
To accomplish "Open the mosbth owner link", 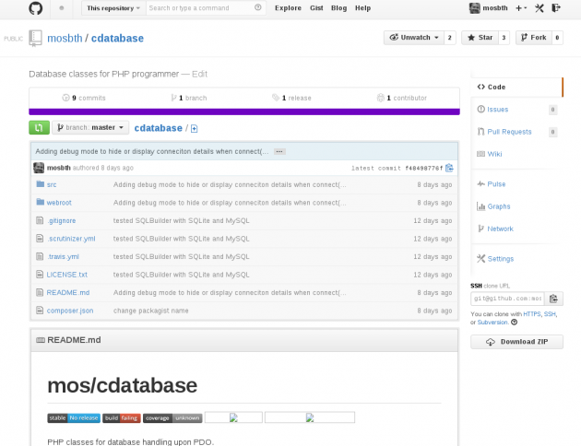I will point(65,38).
